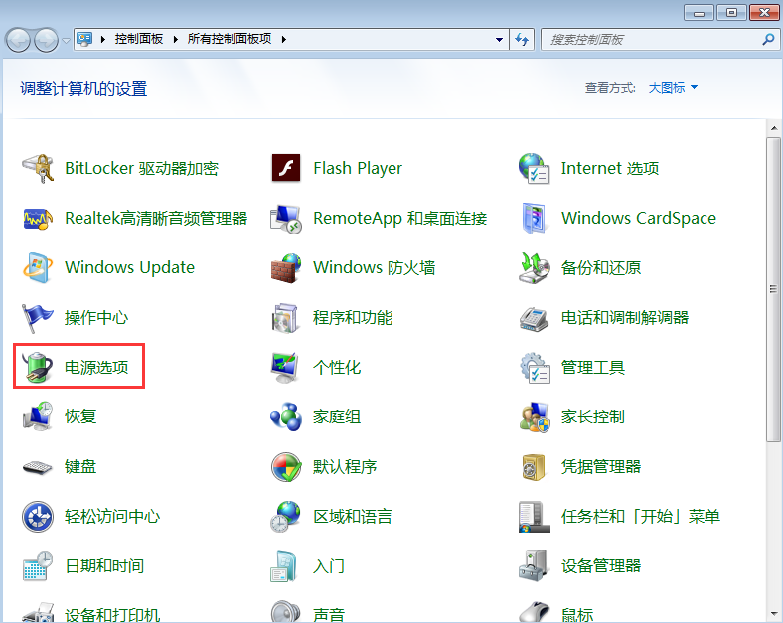Image resolution: width=783 pixels, height=623 pixels.
Task: Open 家长控制 icon
Action: click(x=535, y=417)
